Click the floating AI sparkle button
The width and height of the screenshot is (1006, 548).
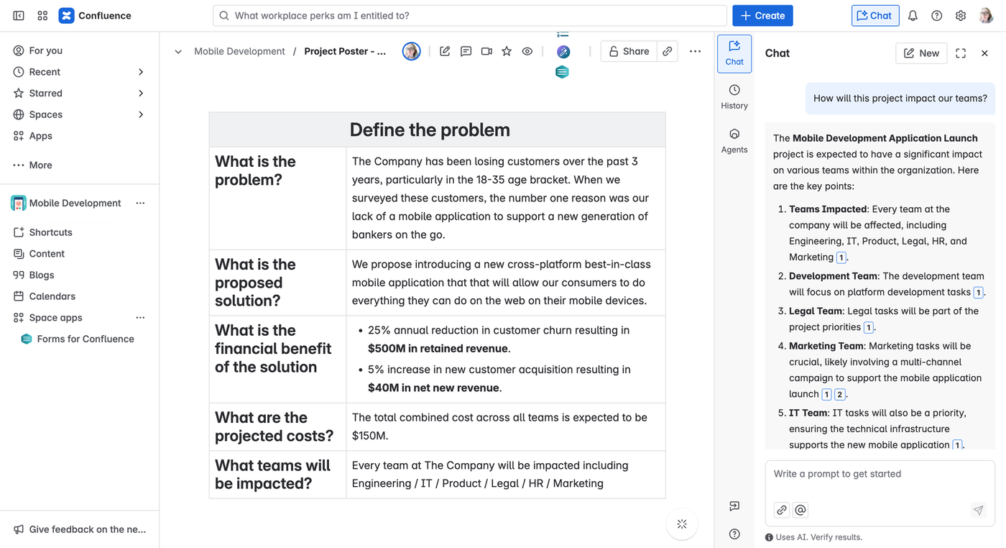point(682,524)
